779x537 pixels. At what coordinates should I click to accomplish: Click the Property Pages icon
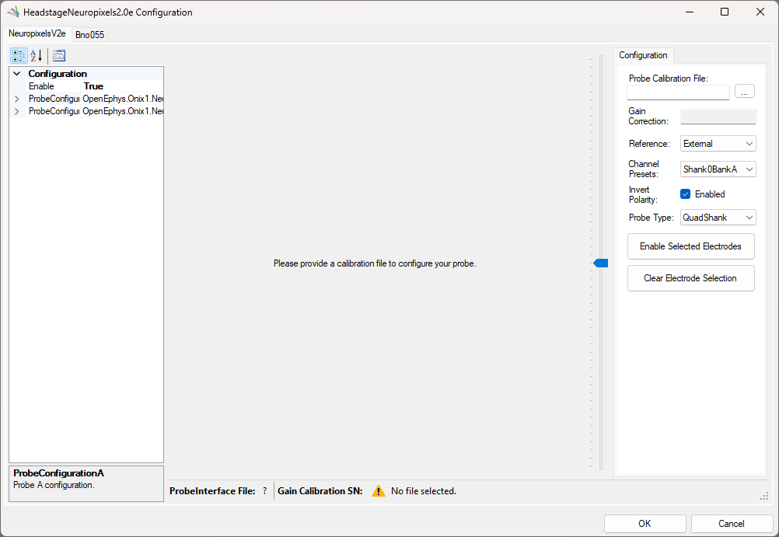[59, 56]
